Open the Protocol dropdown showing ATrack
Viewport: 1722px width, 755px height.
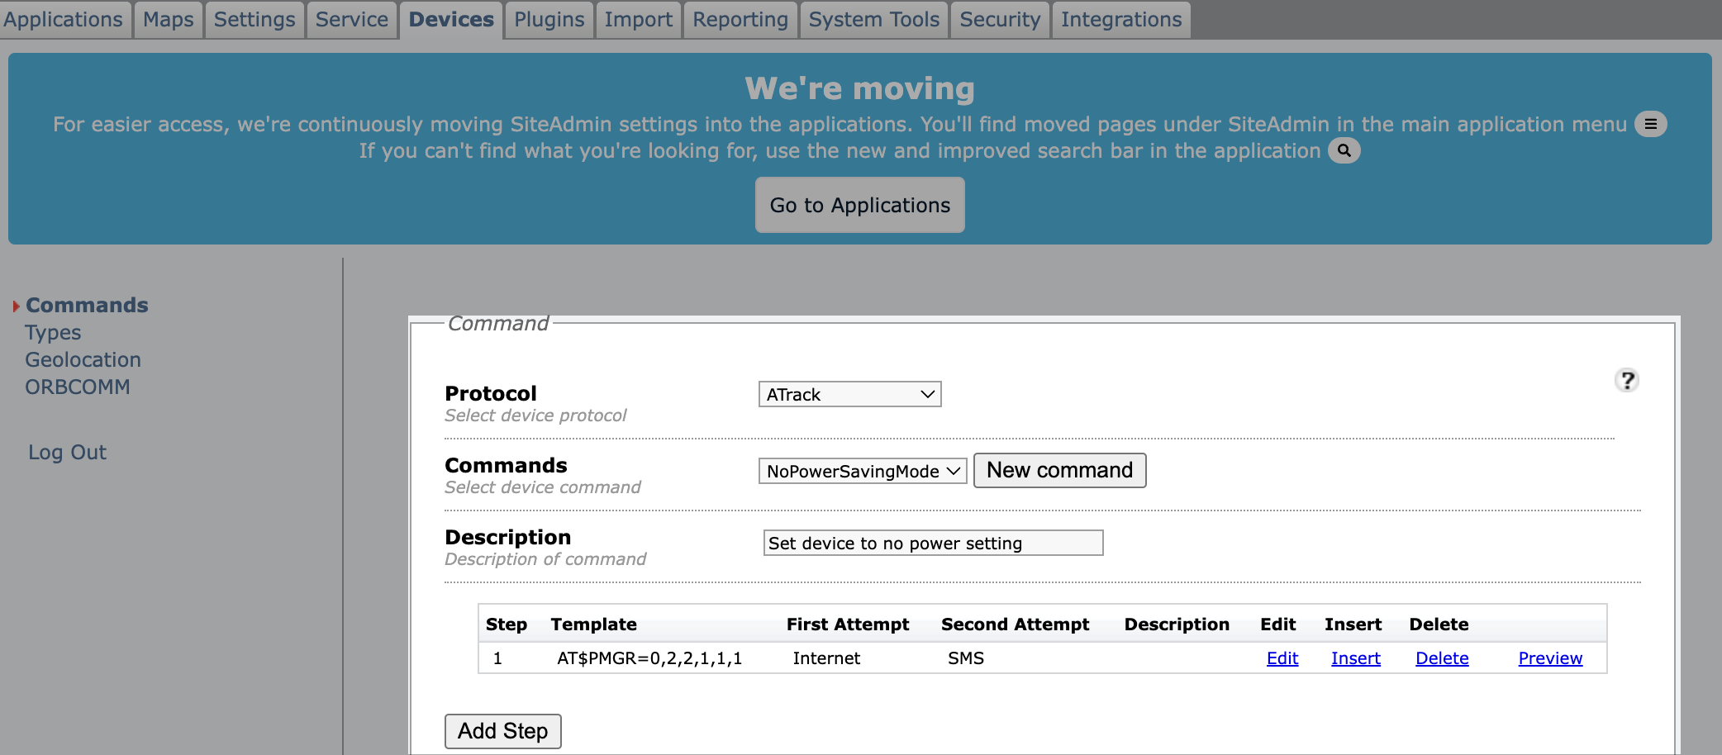click(x=849, y=394)
